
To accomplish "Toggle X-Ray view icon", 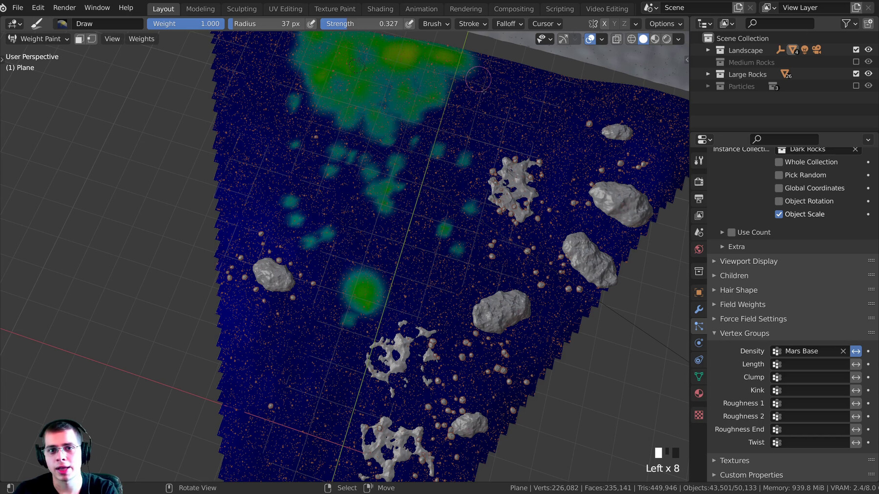I will click(x=616, y=39).
